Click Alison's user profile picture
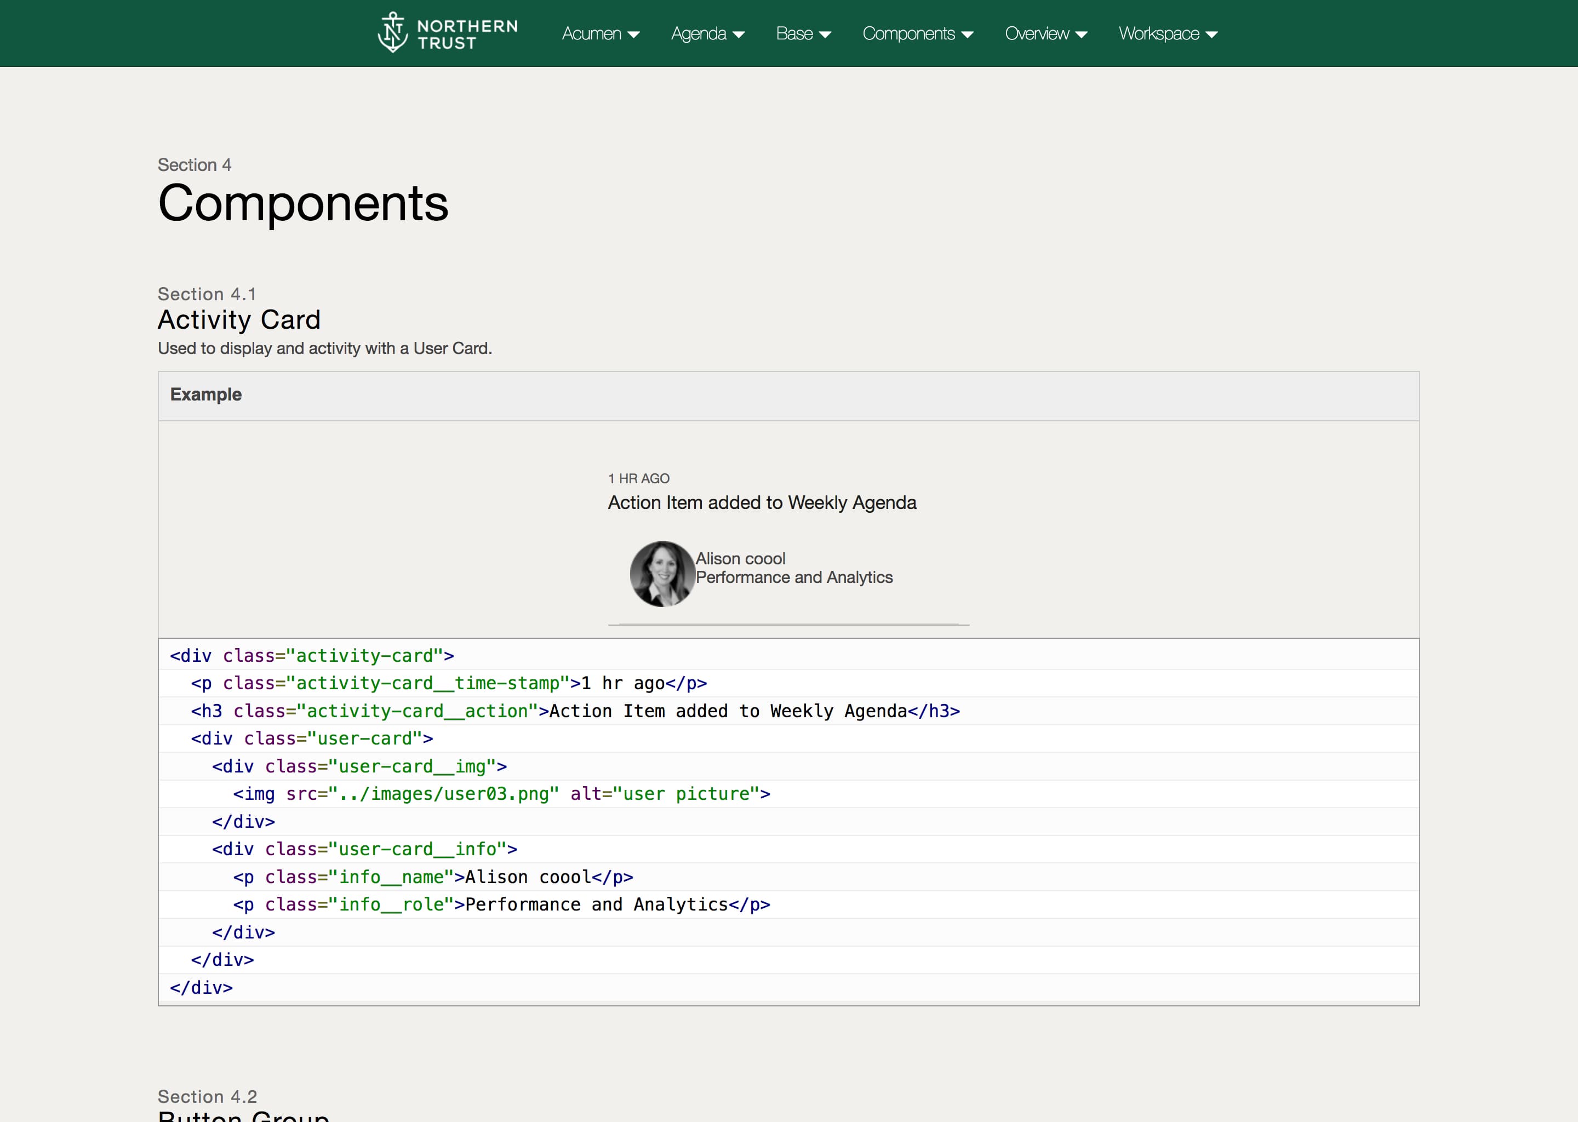1578x1122 pixels. coord(662,574)
